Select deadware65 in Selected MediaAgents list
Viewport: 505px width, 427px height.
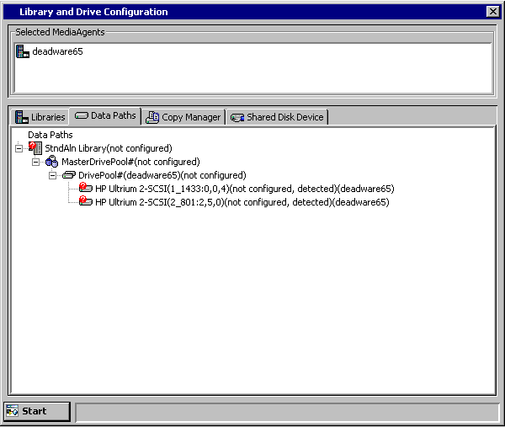pyautogui.click(x=57, y=51)
